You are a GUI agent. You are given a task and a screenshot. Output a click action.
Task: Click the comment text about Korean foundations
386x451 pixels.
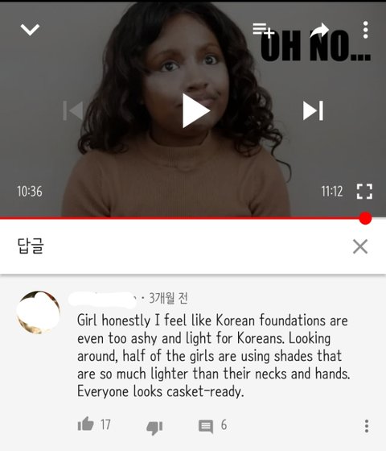click(213, 356)
